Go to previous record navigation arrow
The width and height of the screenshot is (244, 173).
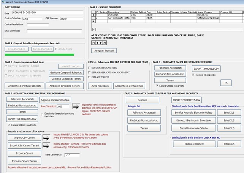tap(97, 43)
